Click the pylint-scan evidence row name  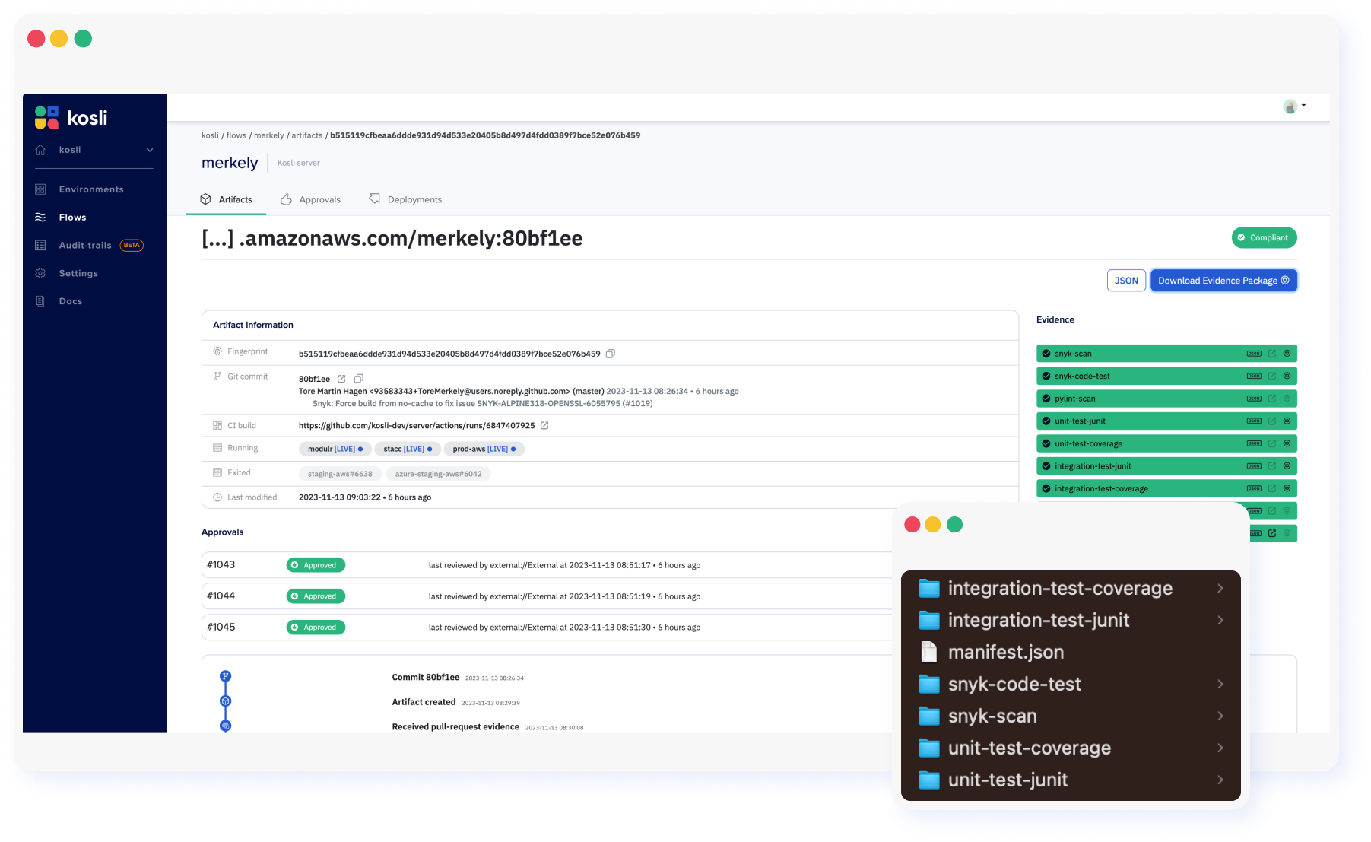point(1075,399)
